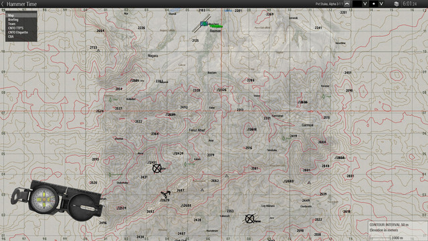Click the green waypoint line at Rasman
Screen dimensions: 428x241
pos(216,26)
